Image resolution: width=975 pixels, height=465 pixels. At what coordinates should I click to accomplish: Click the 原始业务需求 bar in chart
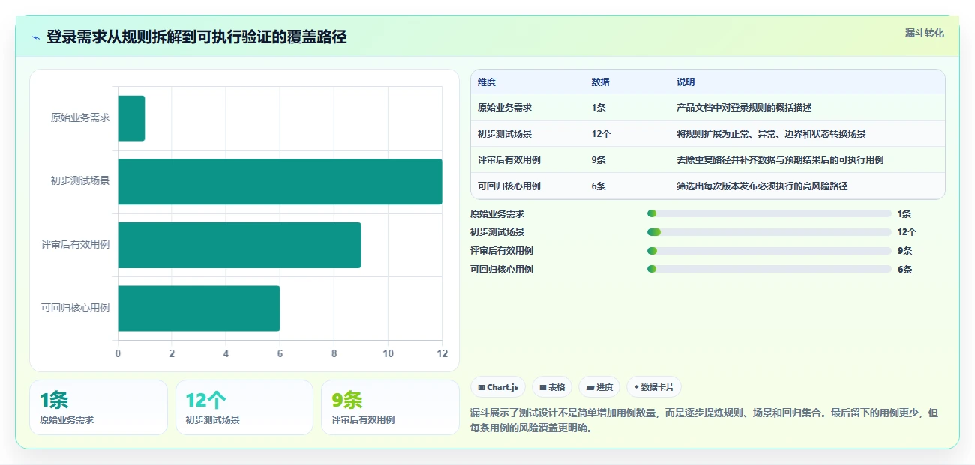[131, 118]
